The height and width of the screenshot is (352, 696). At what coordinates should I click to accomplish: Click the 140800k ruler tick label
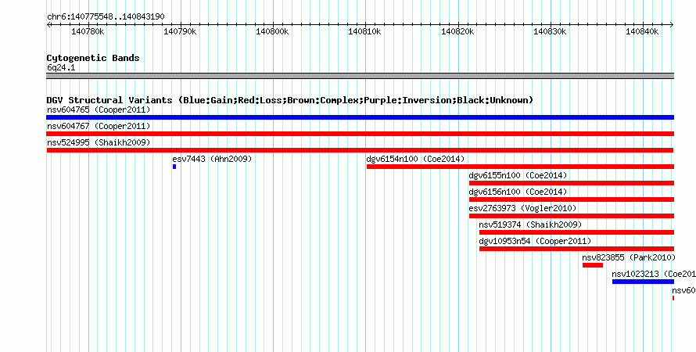coord(273,31)
